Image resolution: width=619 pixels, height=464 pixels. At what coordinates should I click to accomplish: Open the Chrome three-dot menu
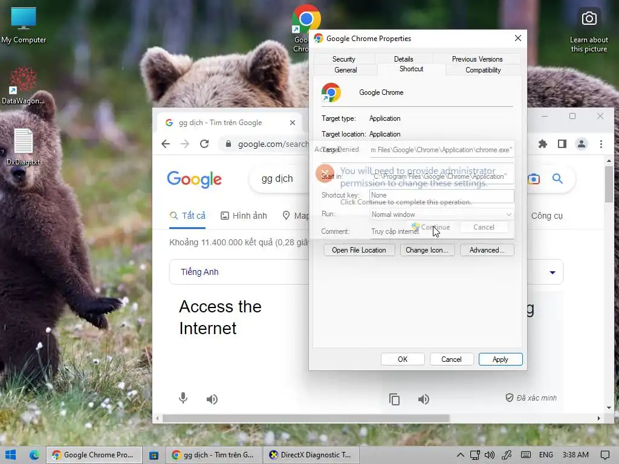pyautogui.click(x=601, y=144)
